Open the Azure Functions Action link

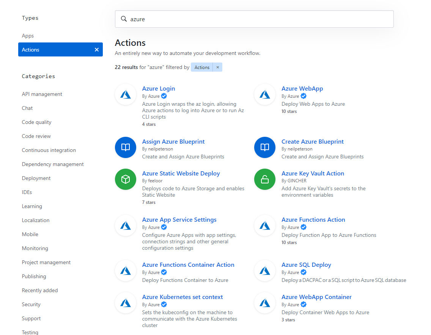point(313,219)
